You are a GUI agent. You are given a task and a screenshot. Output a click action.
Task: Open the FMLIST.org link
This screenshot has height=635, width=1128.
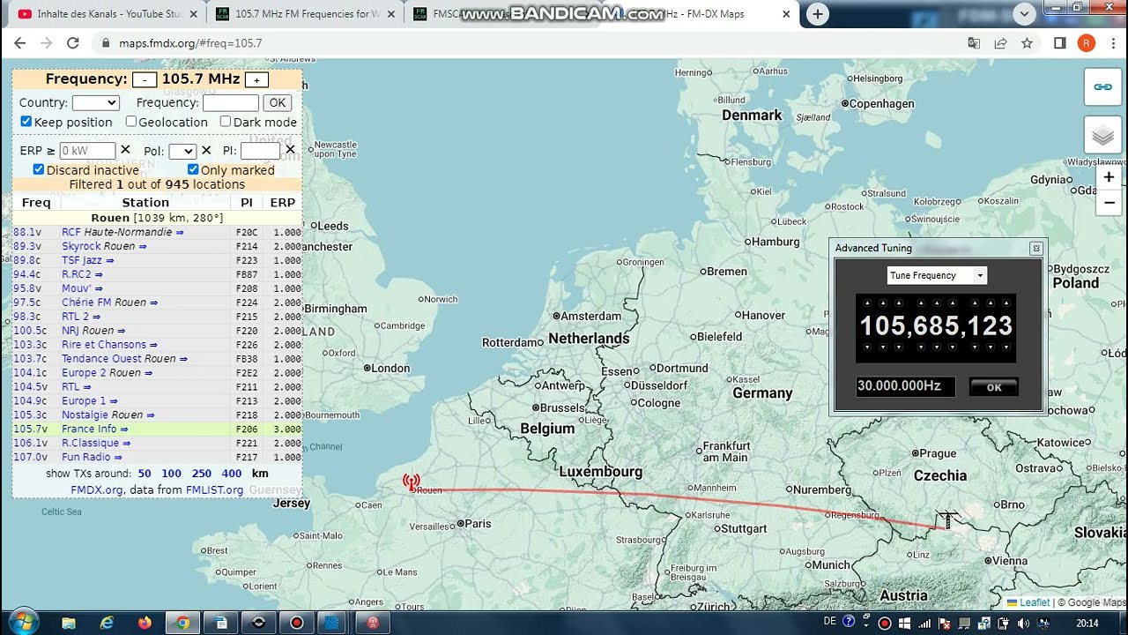214,489
